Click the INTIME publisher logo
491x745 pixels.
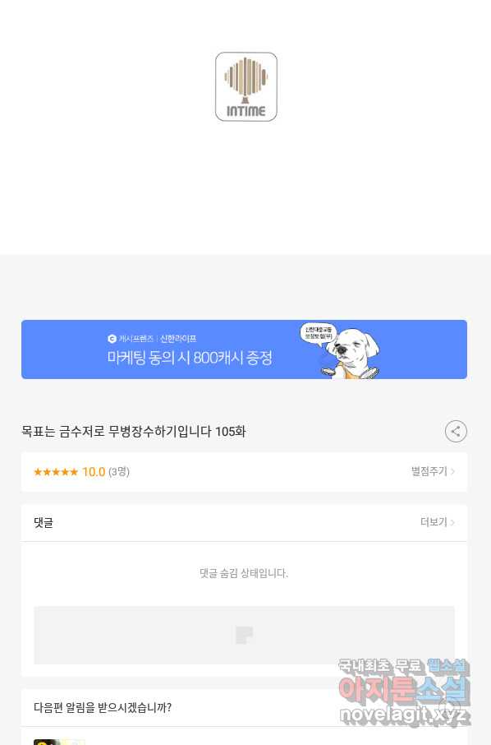tap(245, 87)
